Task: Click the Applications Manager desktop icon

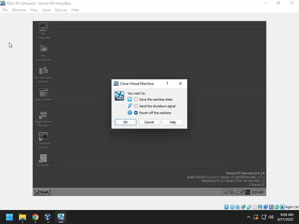Action: point(43,119)
